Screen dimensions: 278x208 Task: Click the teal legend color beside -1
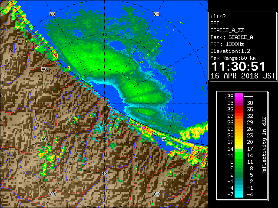(239, 181)
